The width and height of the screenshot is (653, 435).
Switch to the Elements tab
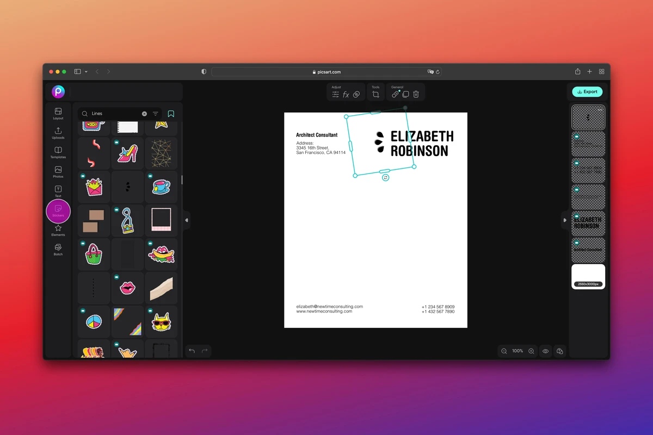click(58, 230)
